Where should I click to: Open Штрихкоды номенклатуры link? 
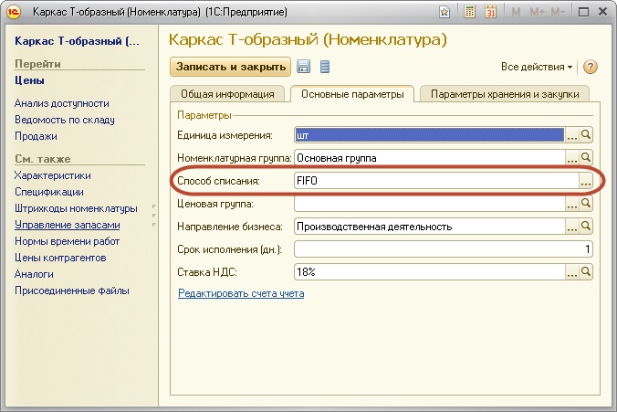coord(76,208)
